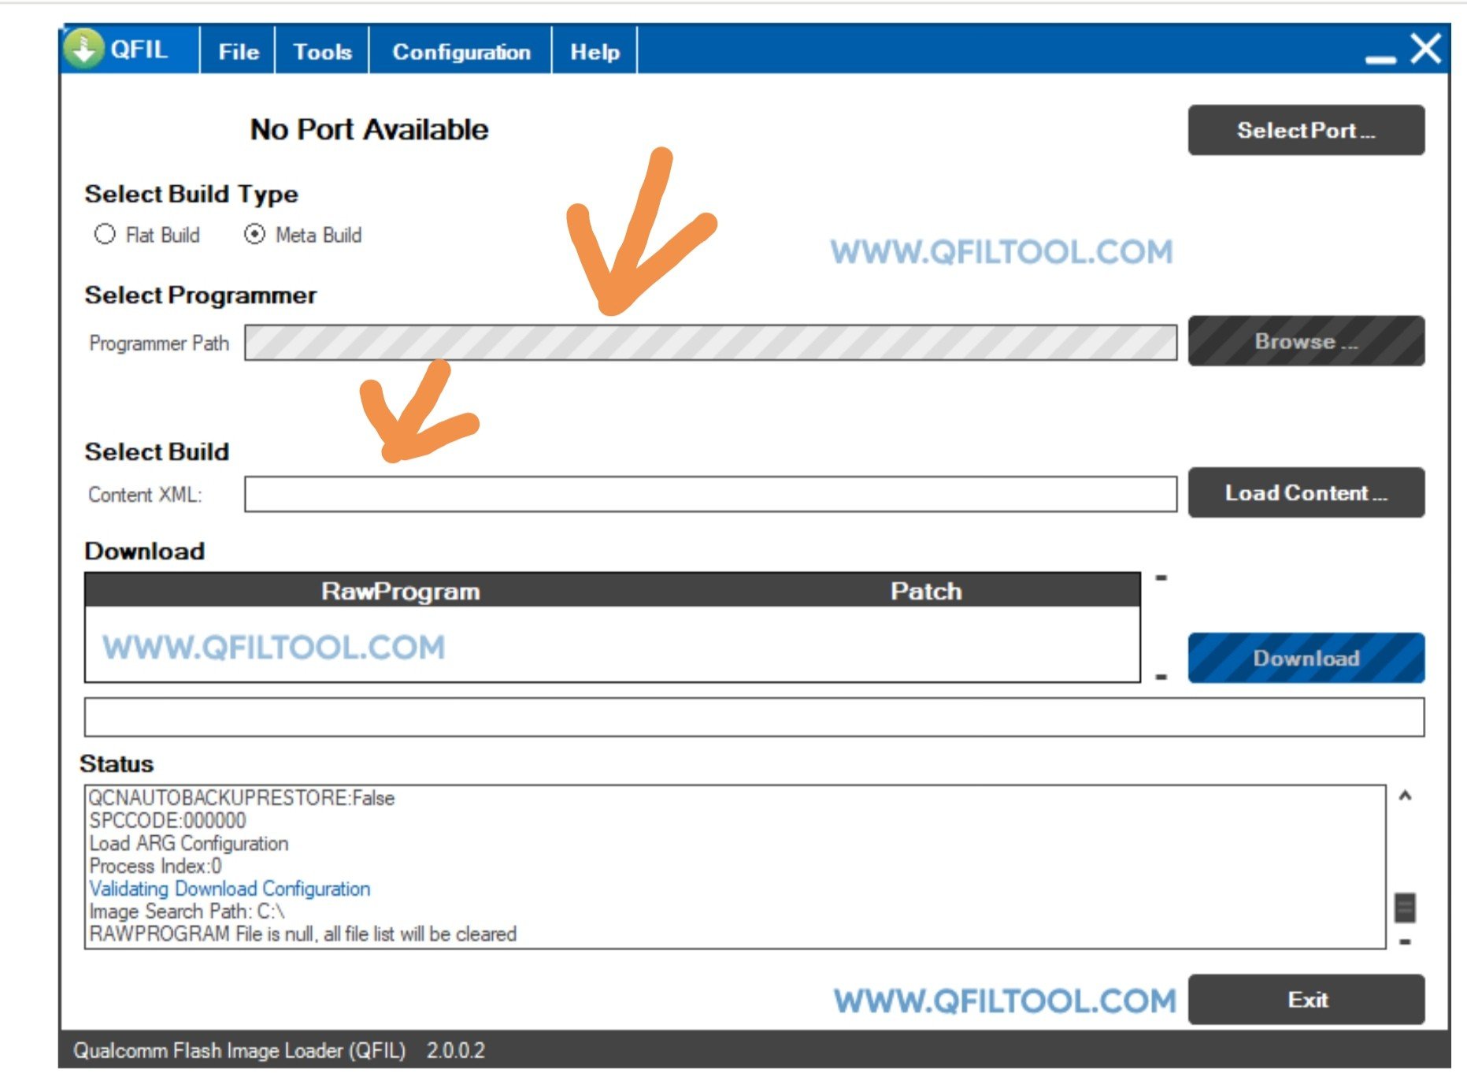Click the SelectPort button
This screenshot has height=1073, width=1467.
pos(1306,130)
